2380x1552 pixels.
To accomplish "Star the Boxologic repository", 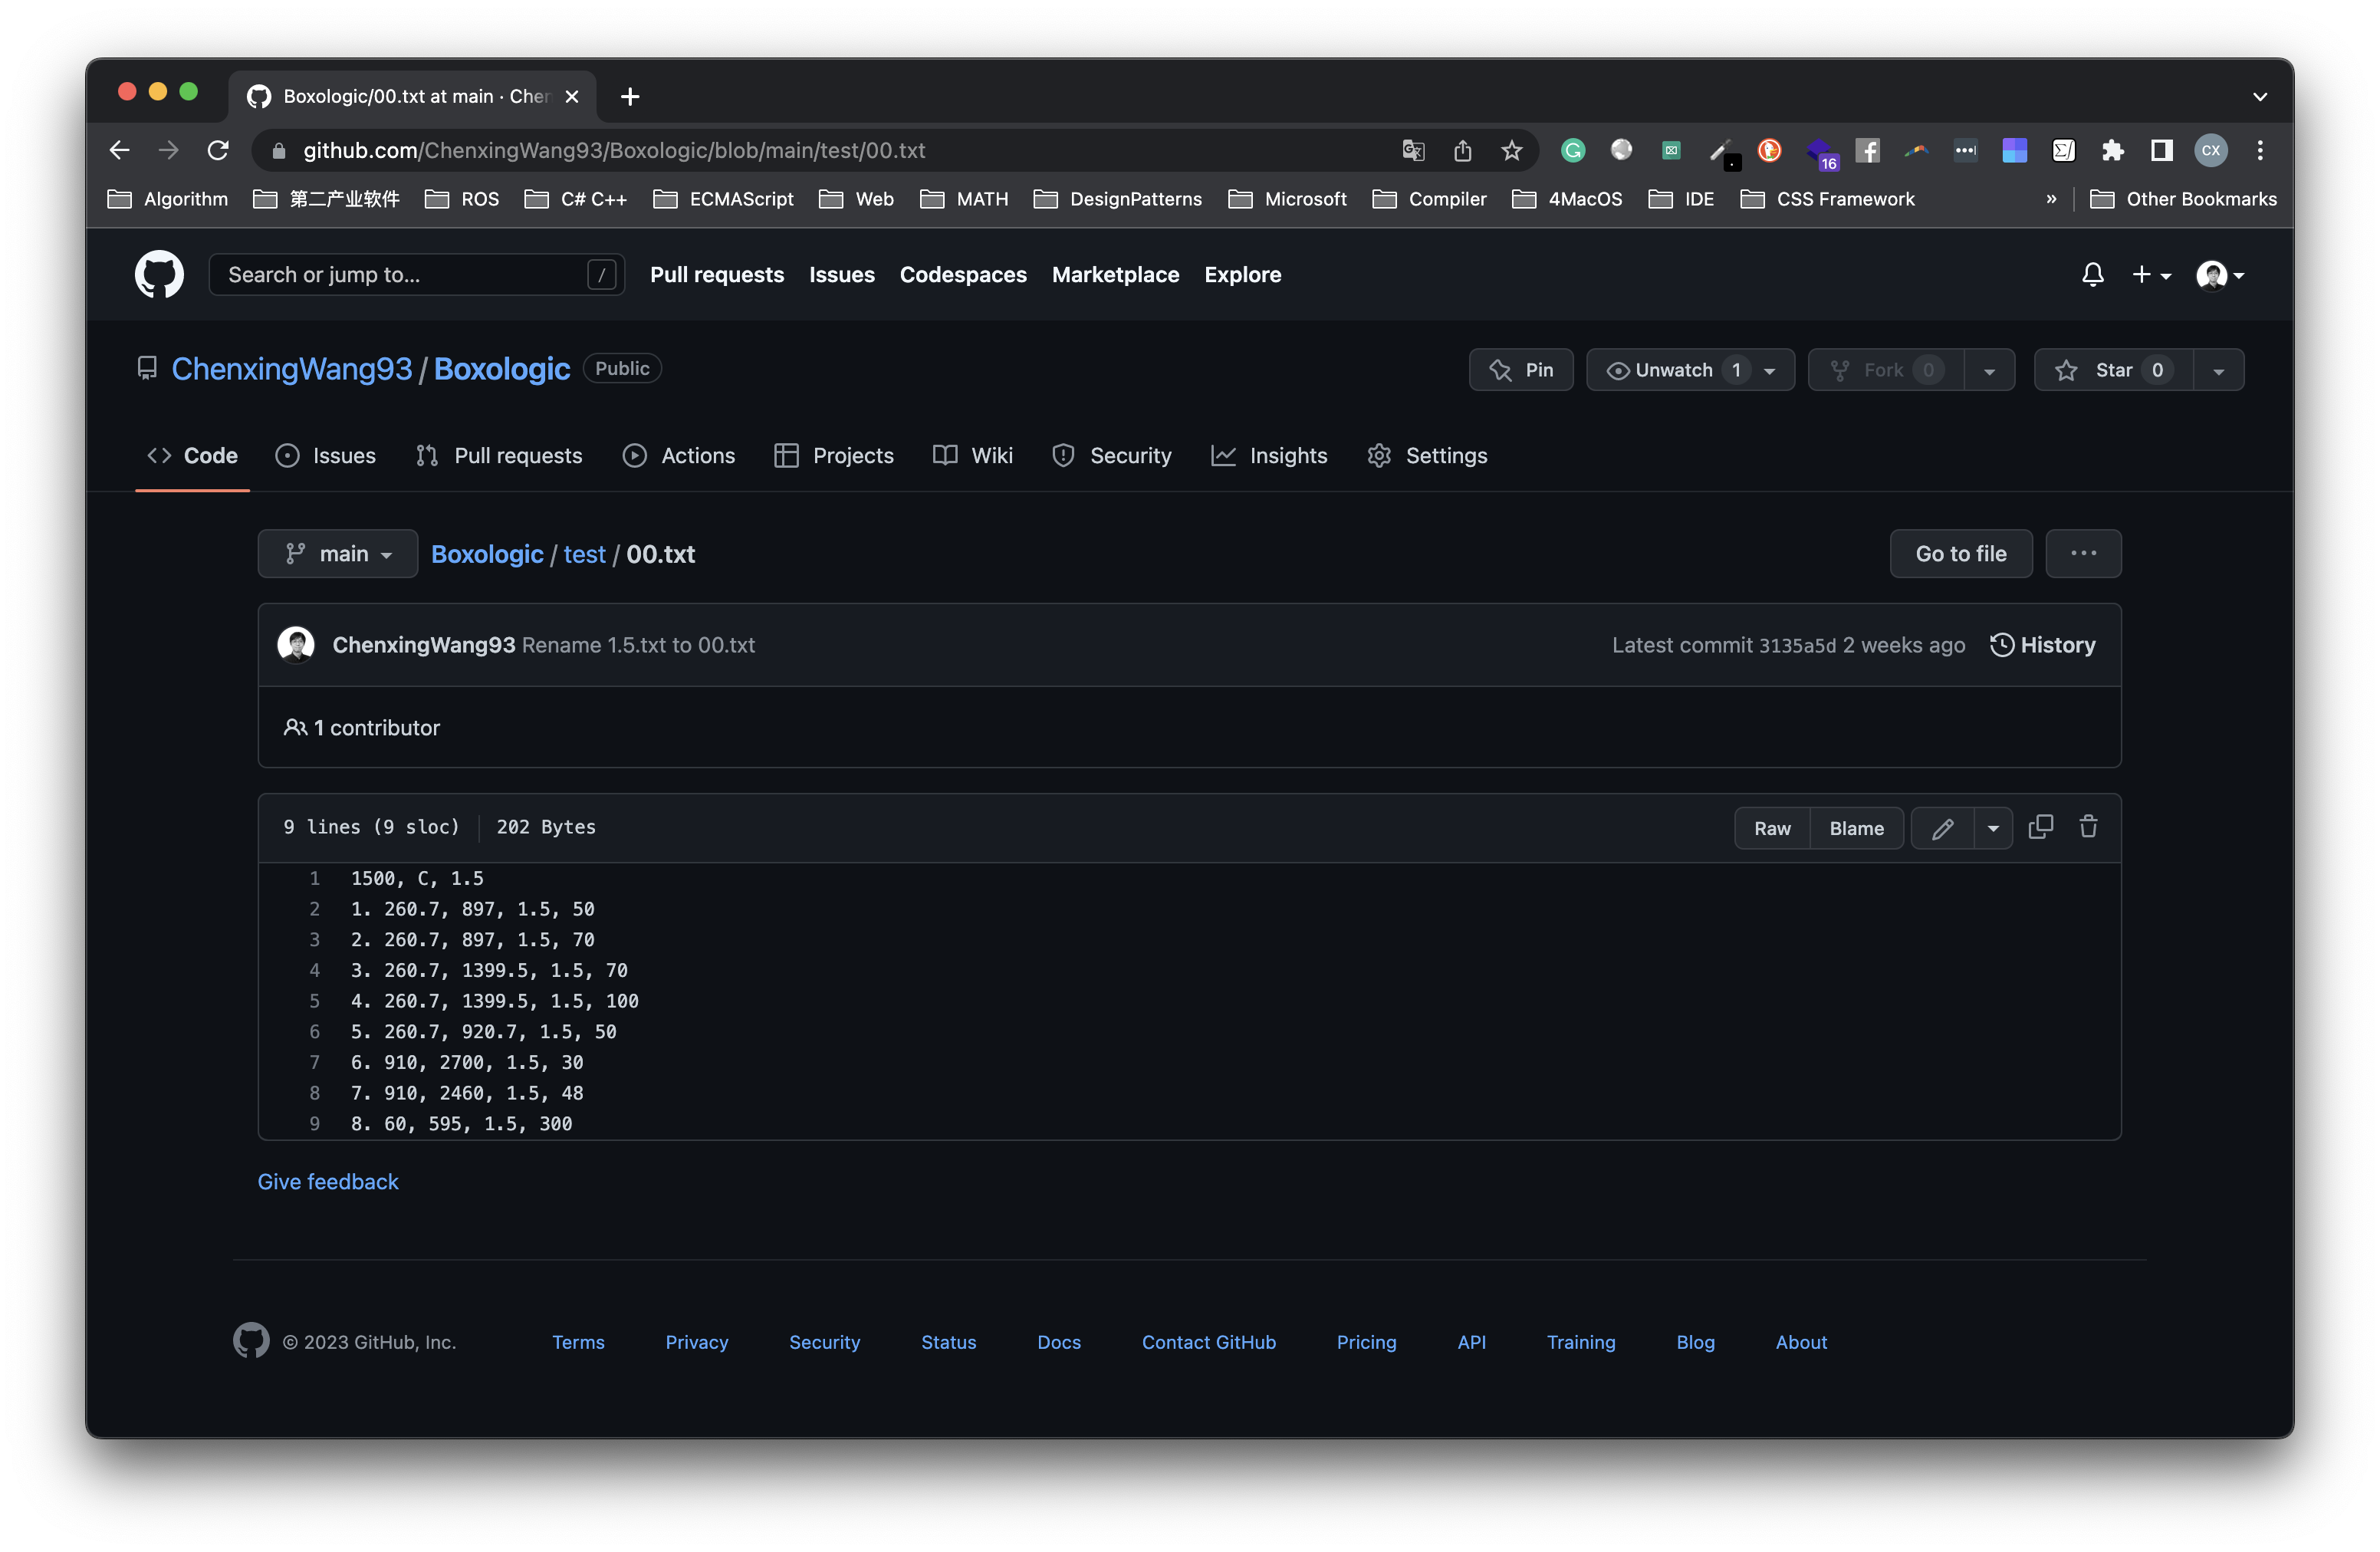I will (2111, 369).
